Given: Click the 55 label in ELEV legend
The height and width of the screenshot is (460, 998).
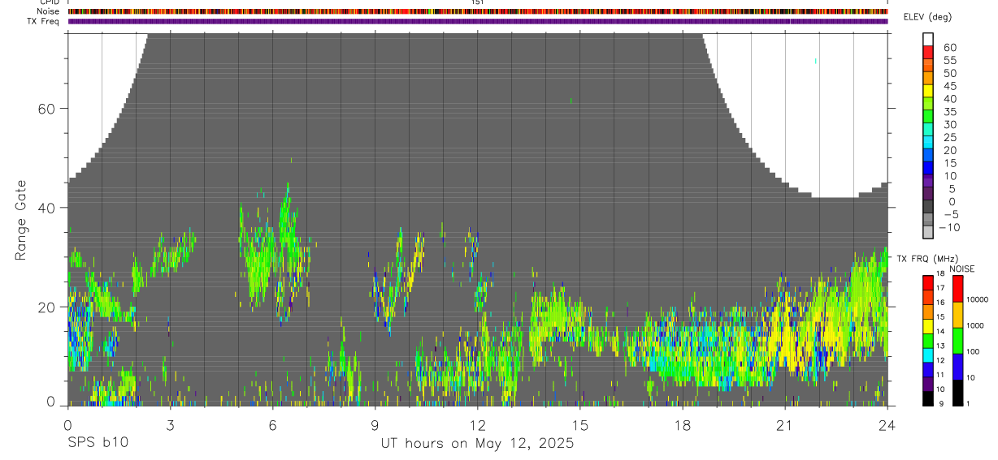Looking at the screenshot, I should coord(949,61).
